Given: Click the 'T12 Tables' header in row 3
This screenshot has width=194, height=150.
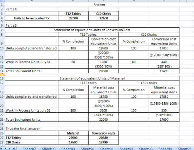Looking at the screenshot, I should pos(73,13).
